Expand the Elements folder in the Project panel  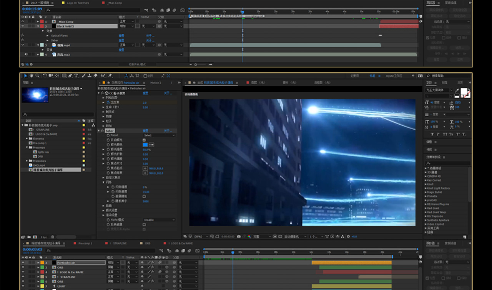[27, 138]
